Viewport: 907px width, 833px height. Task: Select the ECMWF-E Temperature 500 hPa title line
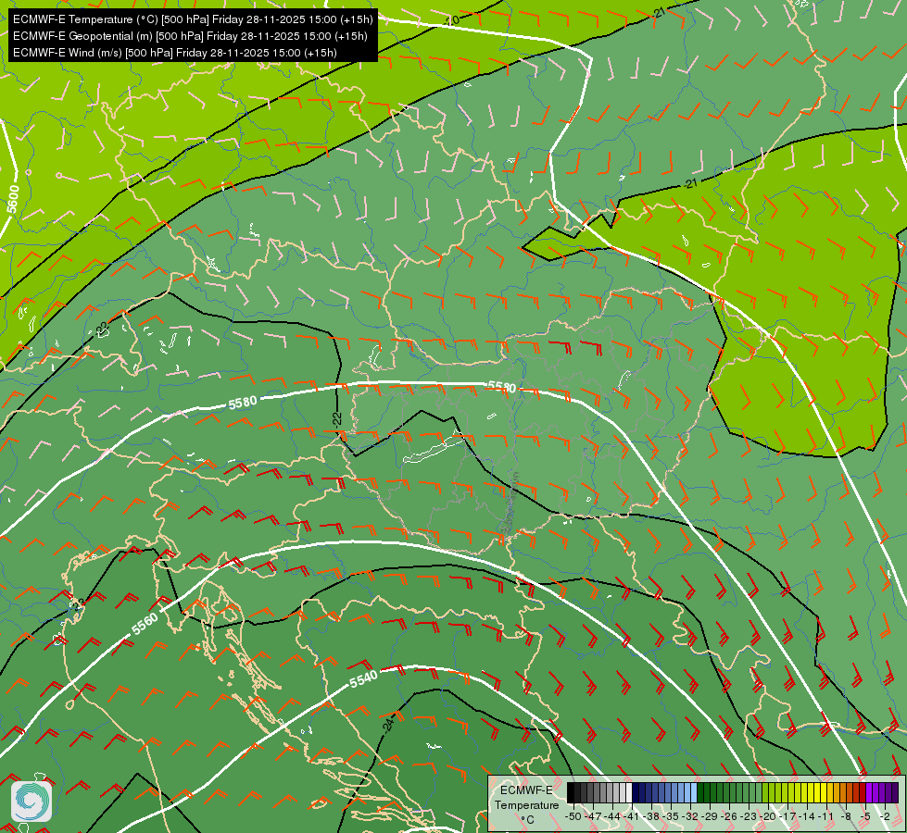pyautogui.click(x=193, y=19)
